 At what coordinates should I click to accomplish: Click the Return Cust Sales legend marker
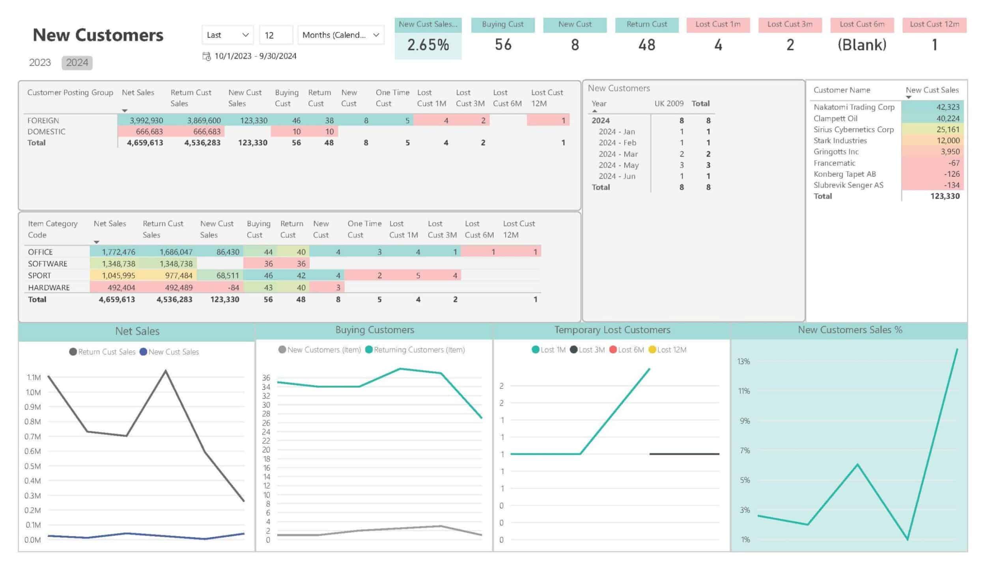(x=73, y=351)
